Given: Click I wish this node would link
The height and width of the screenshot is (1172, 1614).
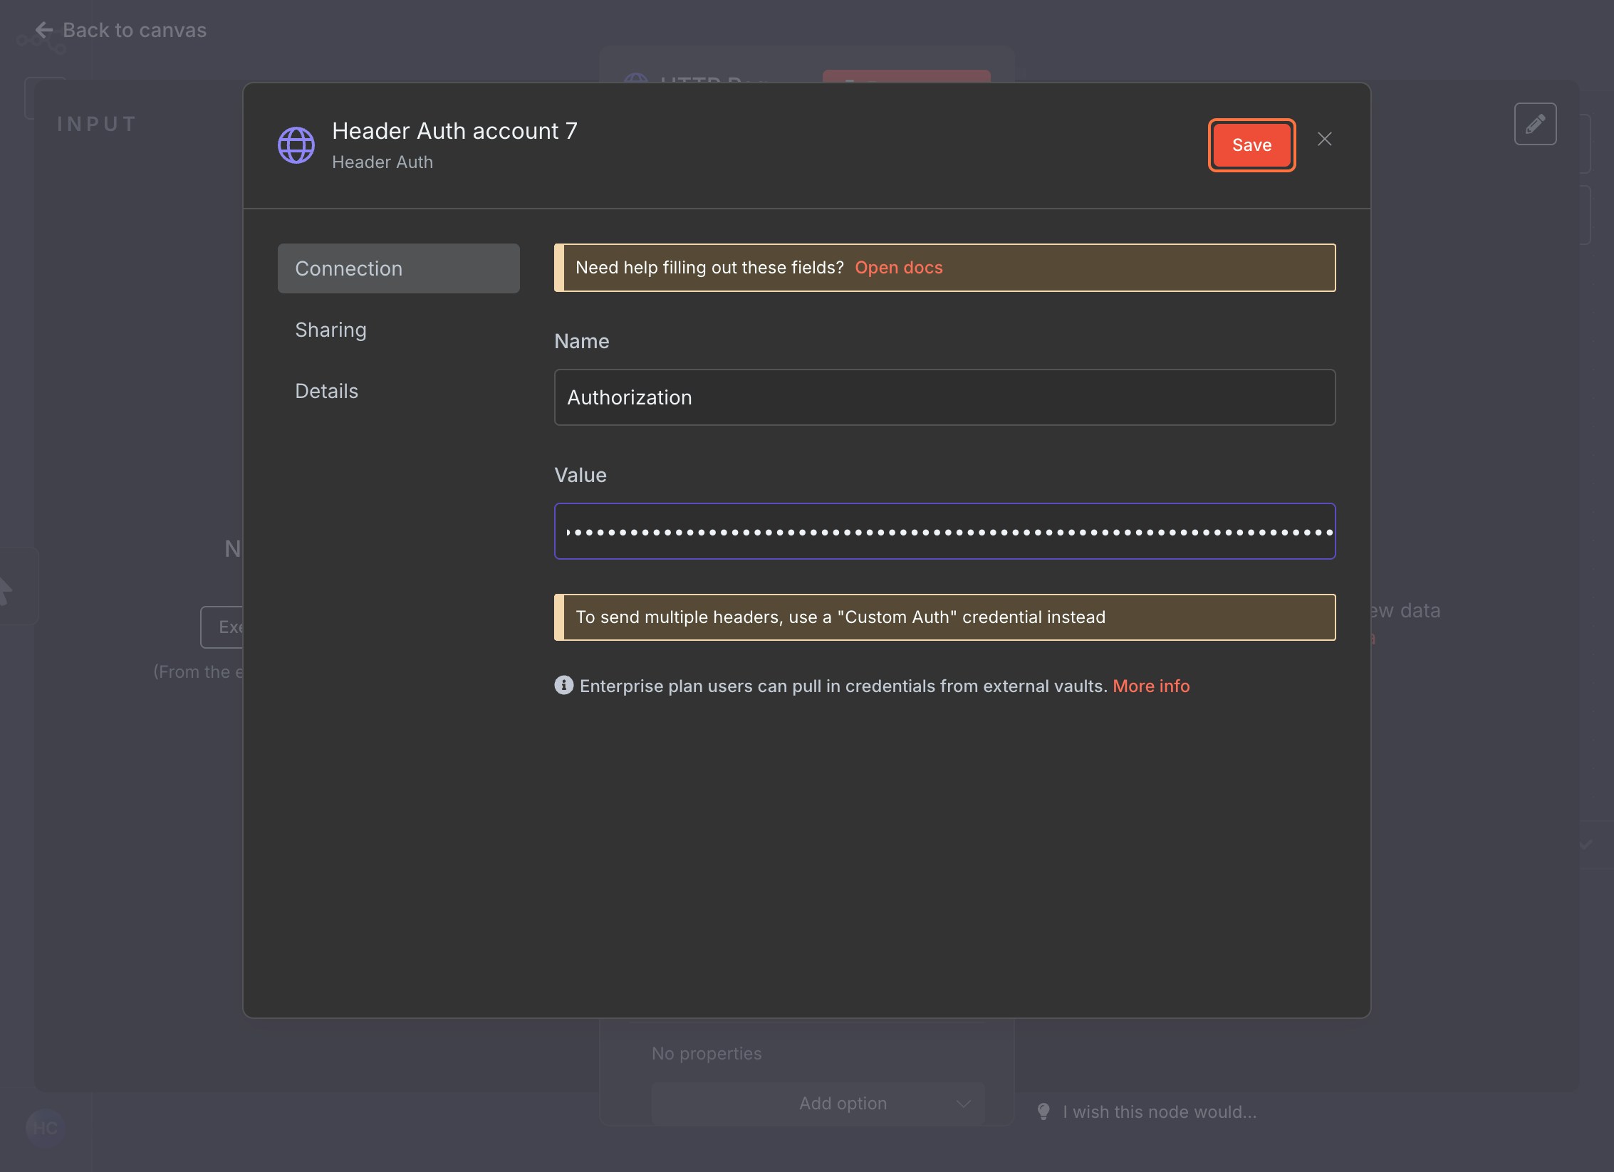Looking at the screenshot, I should (1159, 1111).
